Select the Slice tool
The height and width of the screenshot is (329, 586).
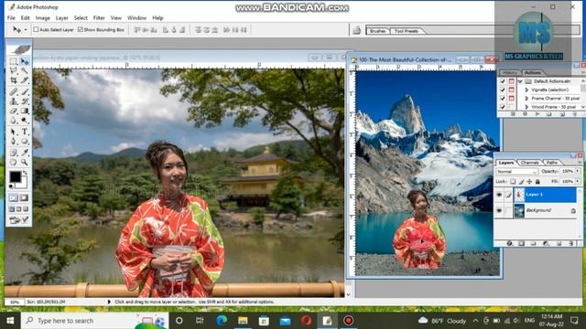(x=25, y=80)
